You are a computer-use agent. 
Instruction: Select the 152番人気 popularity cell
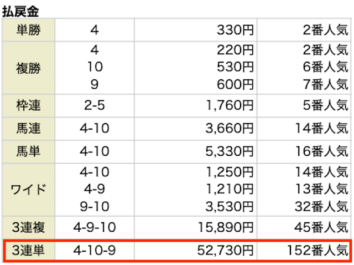(317, 251)
